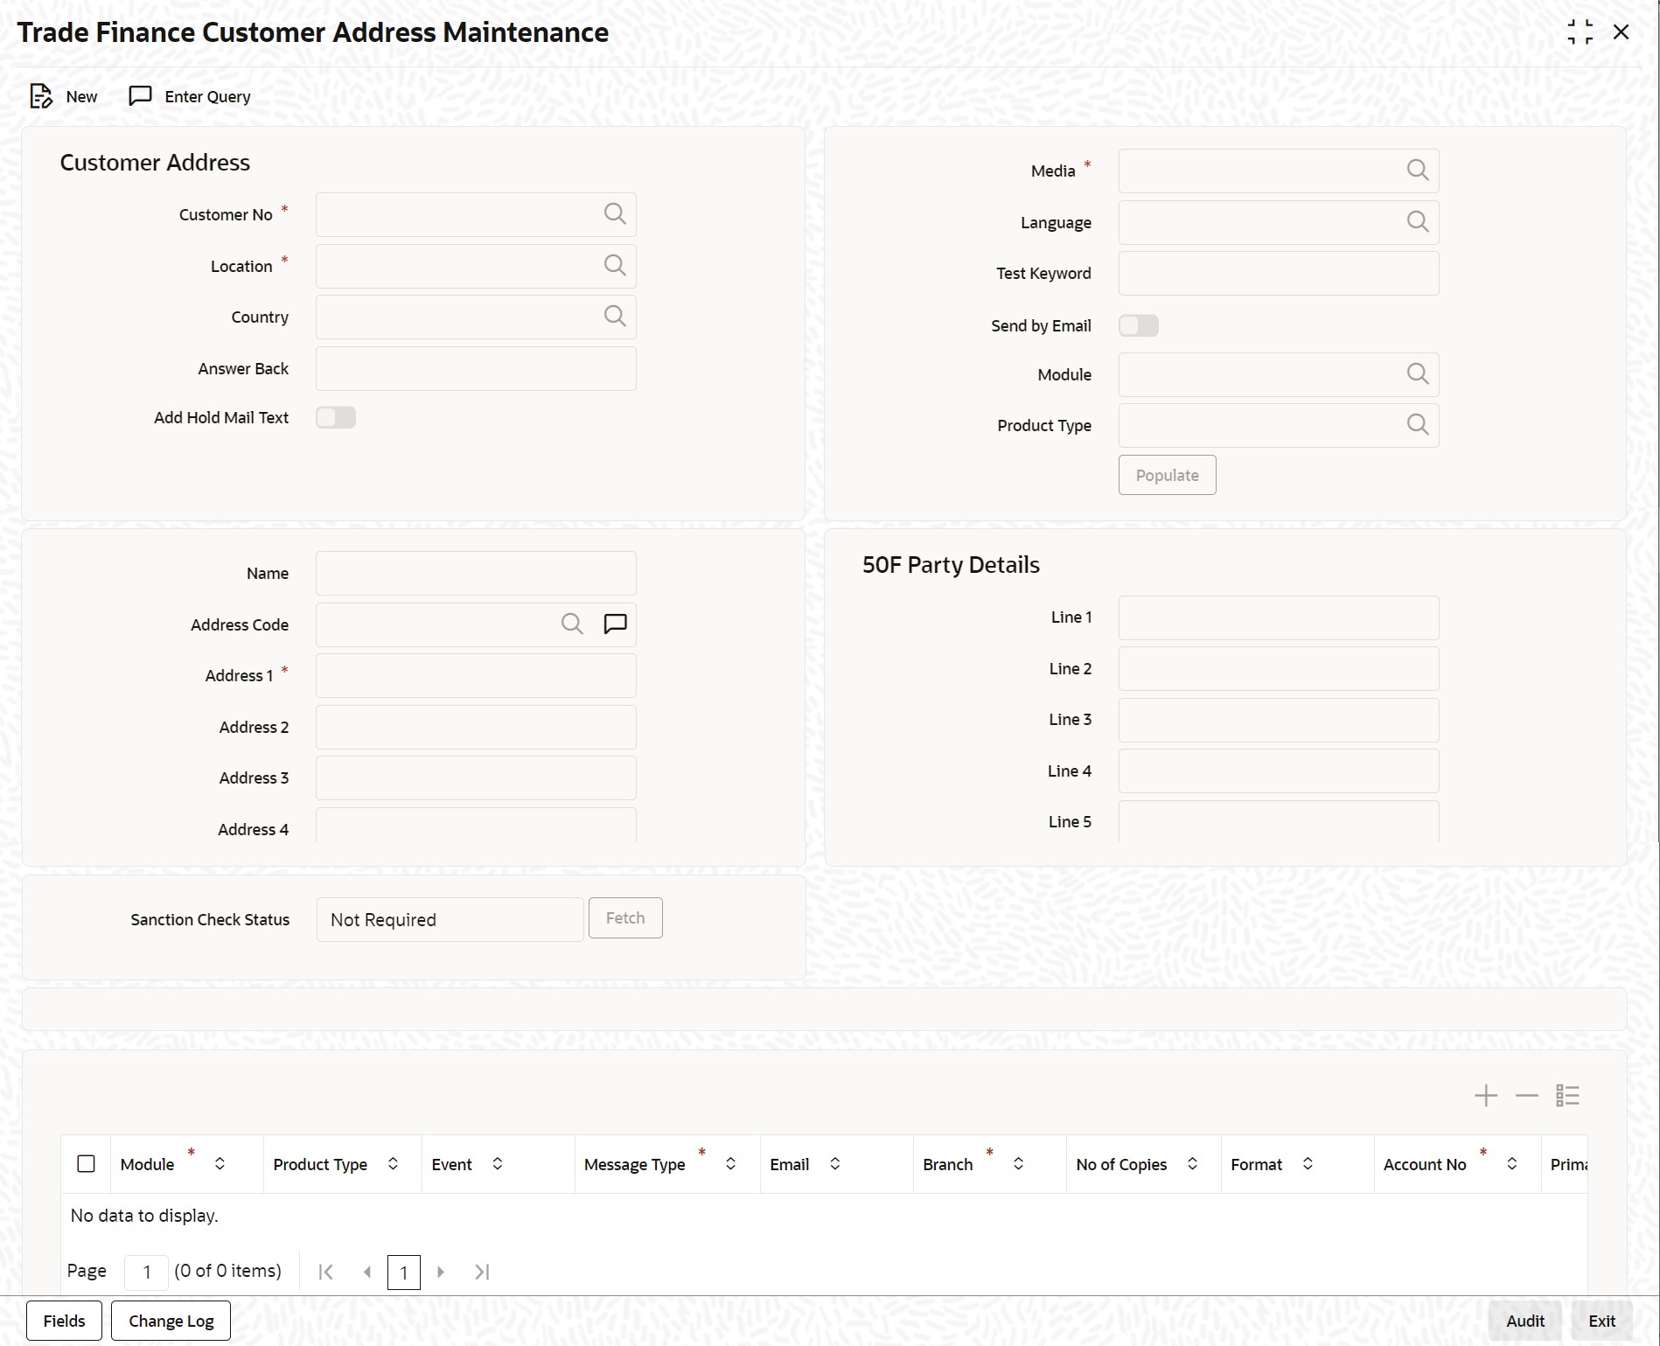Viewport: 1660px width, 1346px height.
Task: Click the Name input field
Action: tap(476, 573)
